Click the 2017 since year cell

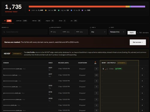[x=50, y=74]
